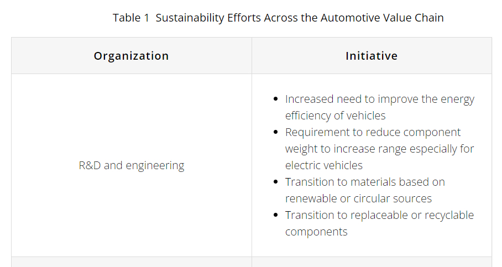
Task: Click "Efforts Across the" in table title
Action: click(272, 18)
